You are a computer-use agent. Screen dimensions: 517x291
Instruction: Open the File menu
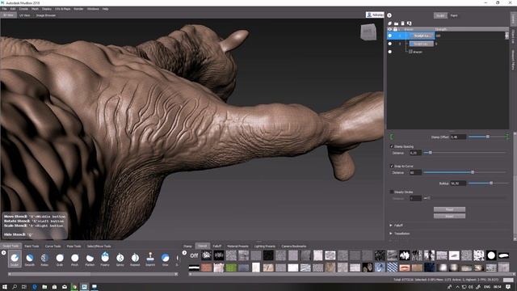pos(4,9)
